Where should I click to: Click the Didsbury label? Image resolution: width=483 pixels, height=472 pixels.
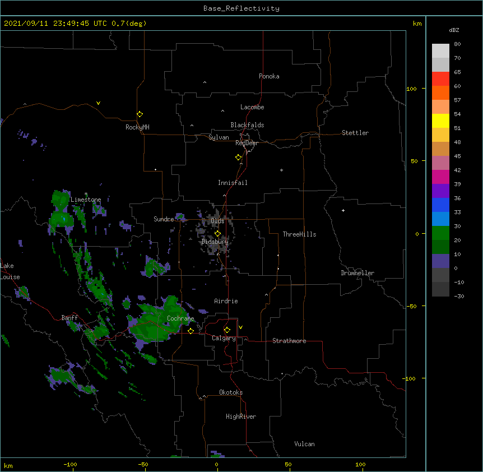pyautogui.click(x=215, y=242)
